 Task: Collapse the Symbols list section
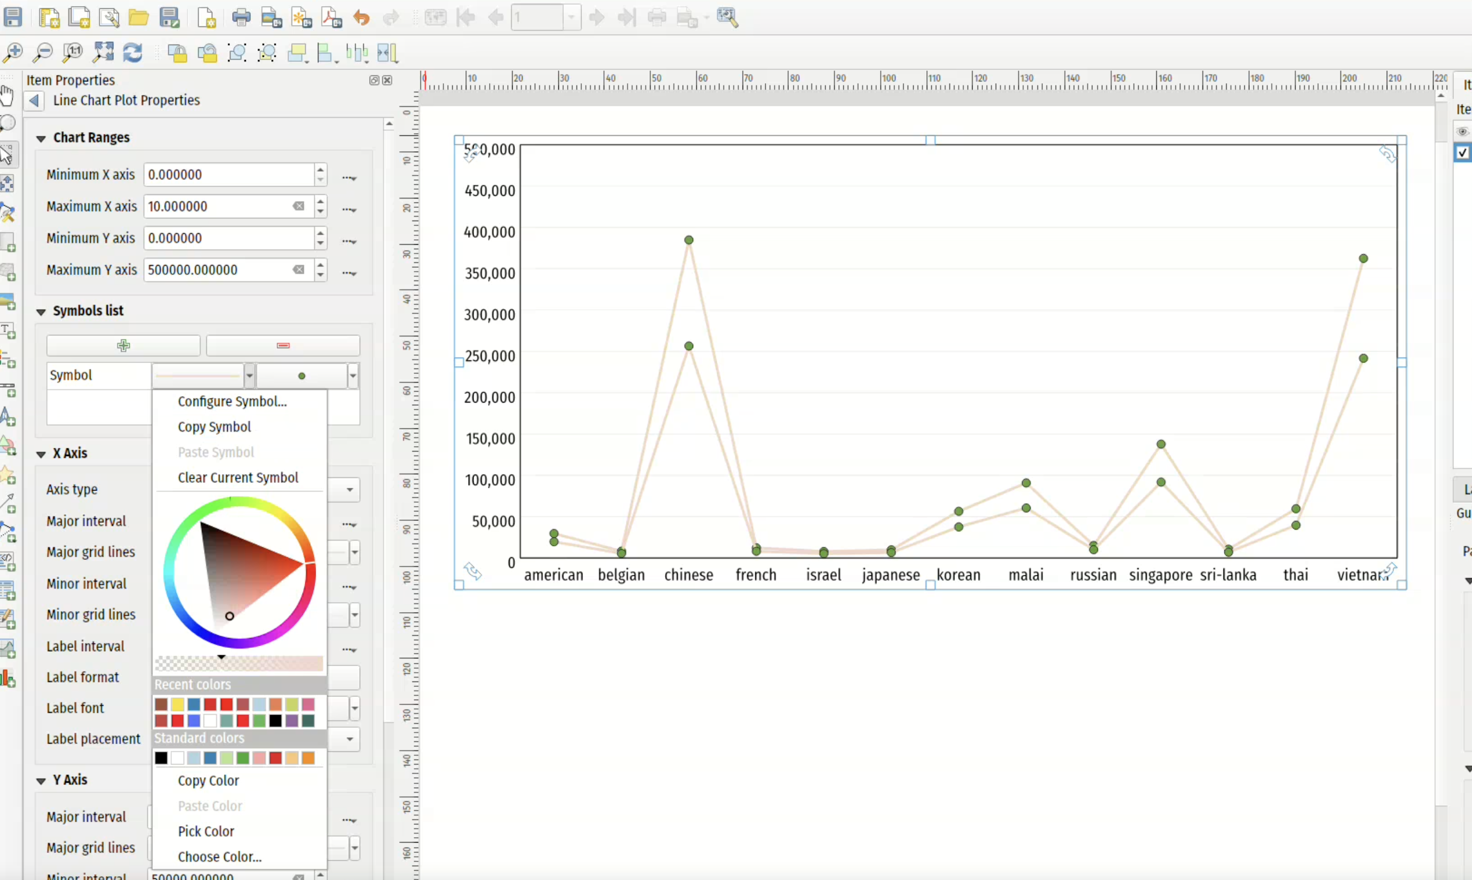(x=41, y=311)
